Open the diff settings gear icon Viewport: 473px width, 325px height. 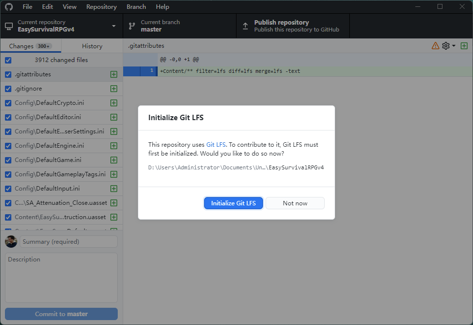(446, 46)
